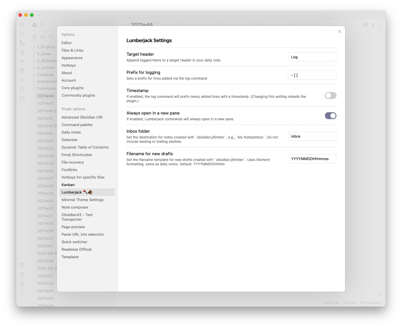
Task: Open the search magnifier tab
Action: [x=42, y=25]
